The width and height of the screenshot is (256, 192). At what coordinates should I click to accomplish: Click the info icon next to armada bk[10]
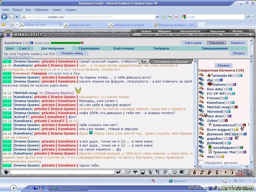tap(241, 76)
